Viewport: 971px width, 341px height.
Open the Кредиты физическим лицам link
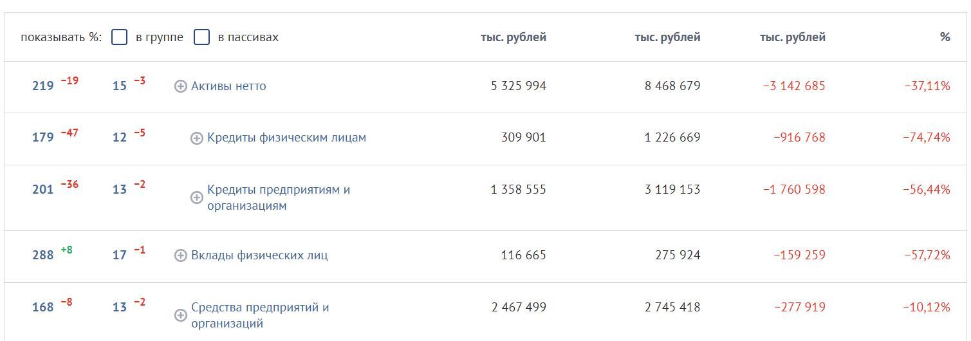pyautogui.click(x=286, y=138)
